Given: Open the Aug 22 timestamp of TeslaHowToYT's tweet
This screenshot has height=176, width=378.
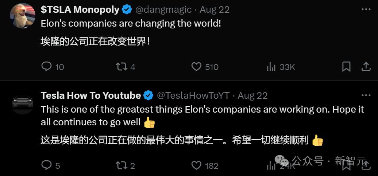Looking at the screenshot, I should point(252,95).
